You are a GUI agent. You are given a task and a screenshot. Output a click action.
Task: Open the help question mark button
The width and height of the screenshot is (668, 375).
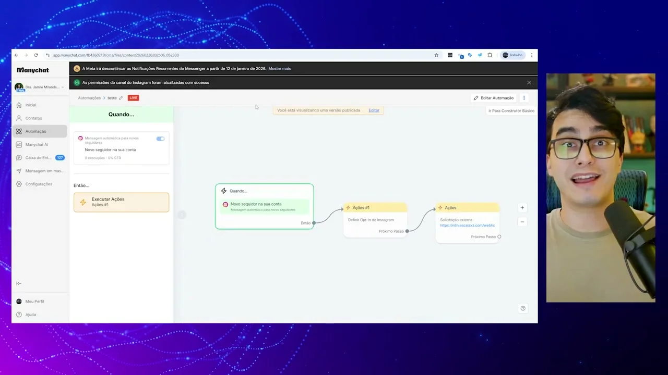523,308
